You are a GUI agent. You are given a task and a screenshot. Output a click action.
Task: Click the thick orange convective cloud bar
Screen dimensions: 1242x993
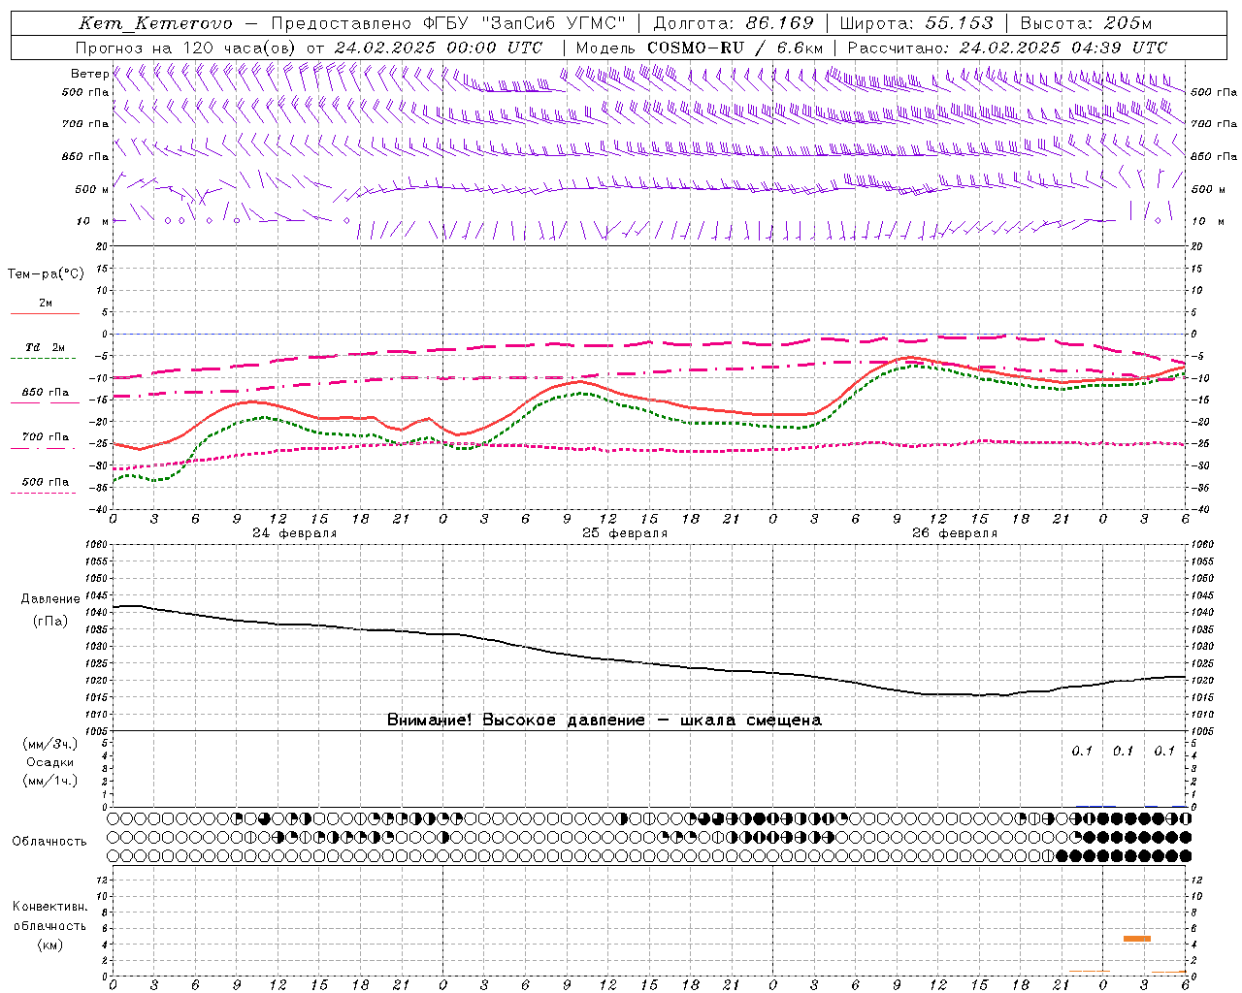point(1136,939)
